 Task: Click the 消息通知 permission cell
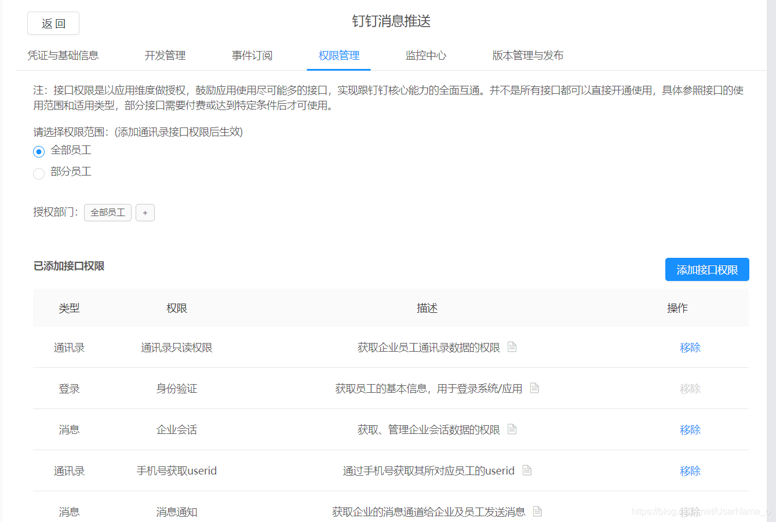tap(177, 512)
